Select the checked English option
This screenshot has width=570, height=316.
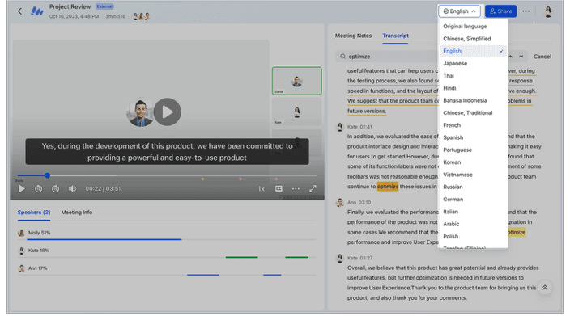click(474, 51)
